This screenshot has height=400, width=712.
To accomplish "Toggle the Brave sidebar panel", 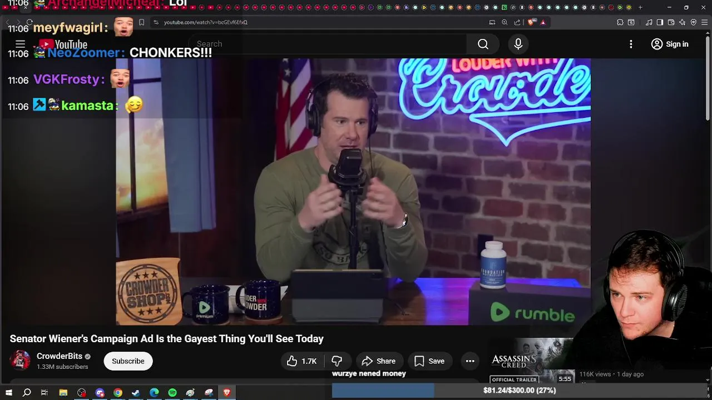I will point(660,22).
